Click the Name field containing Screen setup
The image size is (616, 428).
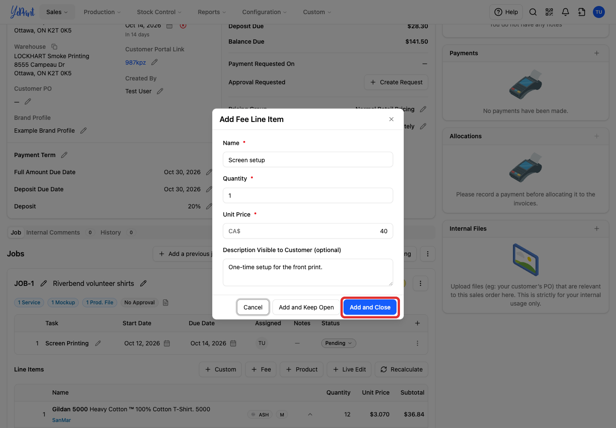(x=308, y=160)
